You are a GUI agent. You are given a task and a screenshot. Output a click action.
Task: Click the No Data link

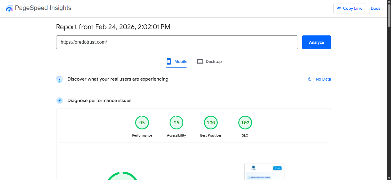323,79
